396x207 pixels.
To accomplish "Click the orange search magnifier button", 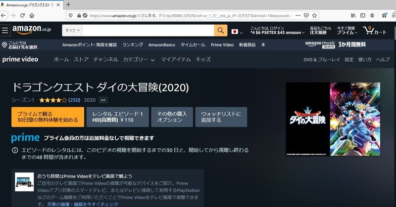I will [220, 31].
